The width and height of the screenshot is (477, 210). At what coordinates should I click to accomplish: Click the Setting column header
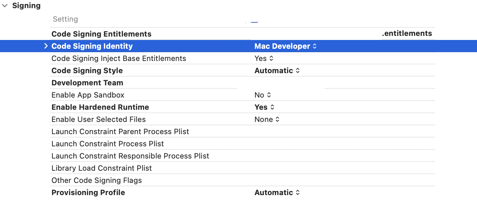(x=65, y=19)
